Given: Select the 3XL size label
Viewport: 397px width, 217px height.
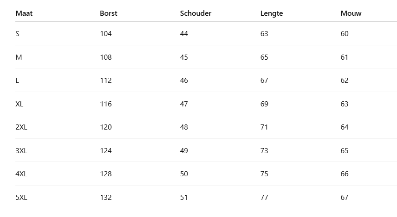Looking at the screenshot, I should (21, 151).
